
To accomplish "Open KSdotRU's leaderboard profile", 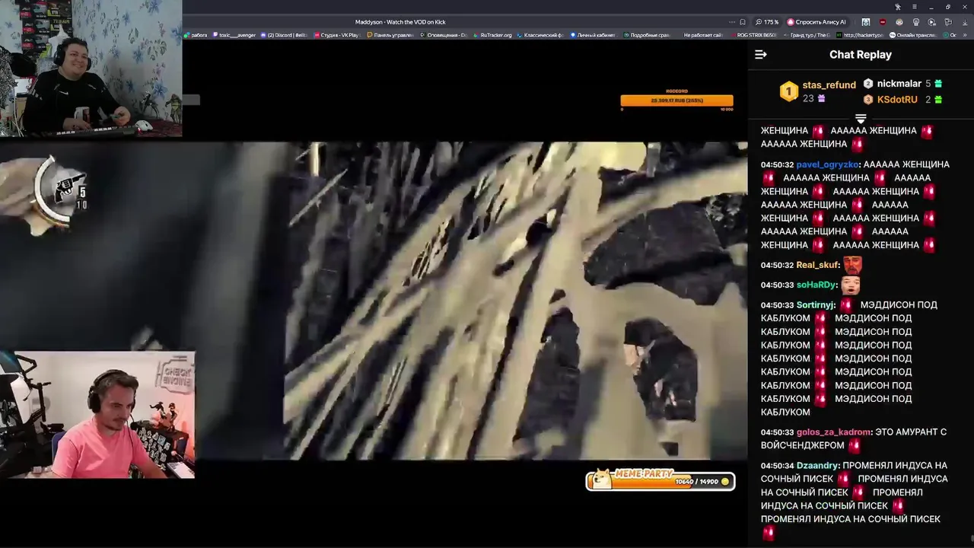I will (x=897, y=100).
